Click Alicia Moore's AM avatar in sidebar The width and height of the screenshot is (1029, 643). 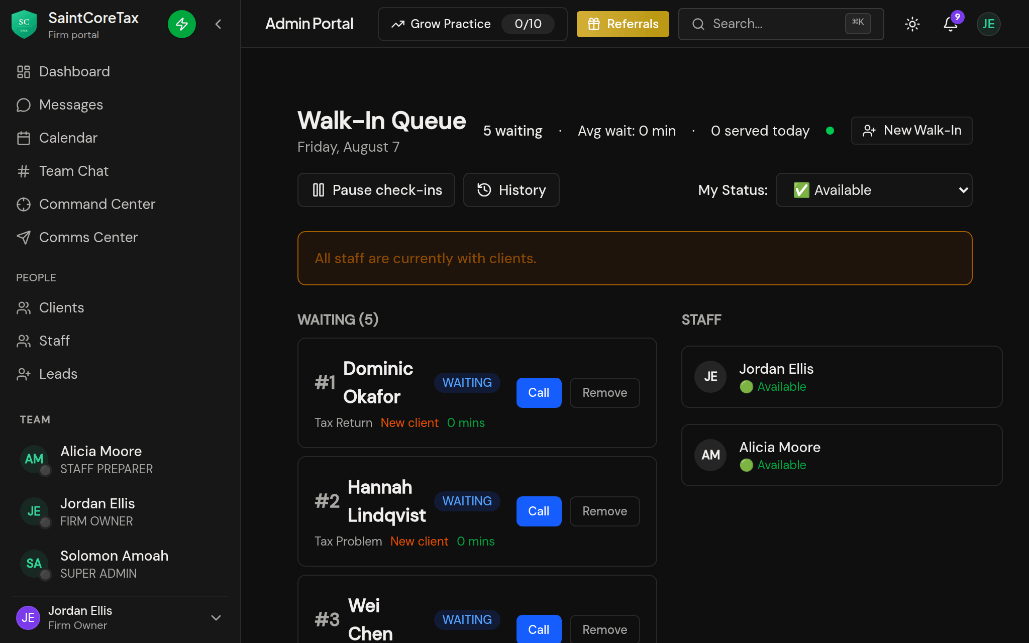coord(34,459)
